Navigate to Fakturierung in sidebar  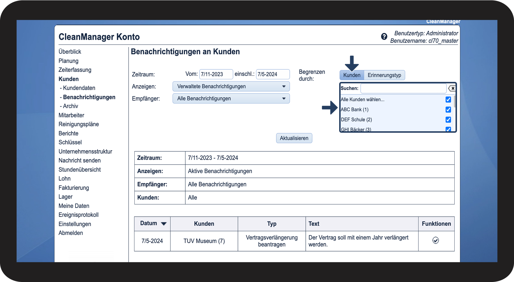[x=74, y=188]
